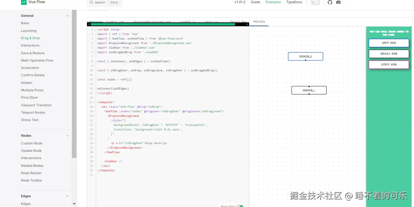Fold the p element at line 26
The width and height of the screenshot is (414, 207).
pyautogui.click(x=94, y=143)
